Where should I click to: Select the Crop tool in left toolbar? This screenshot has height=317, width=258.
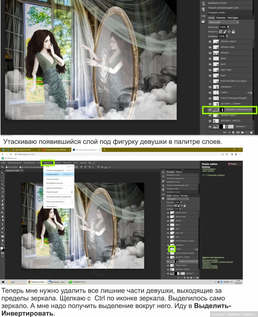click(3, 189)
